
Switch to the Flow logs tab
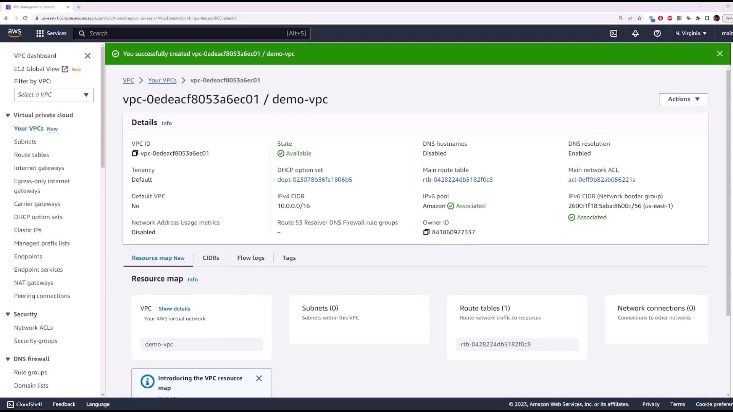pyautogui.click(x=250, y=258)
